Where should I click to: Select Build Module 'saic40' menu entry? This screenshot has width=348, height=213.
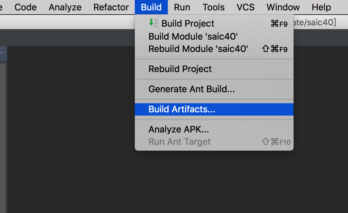(x=193, y=36)
